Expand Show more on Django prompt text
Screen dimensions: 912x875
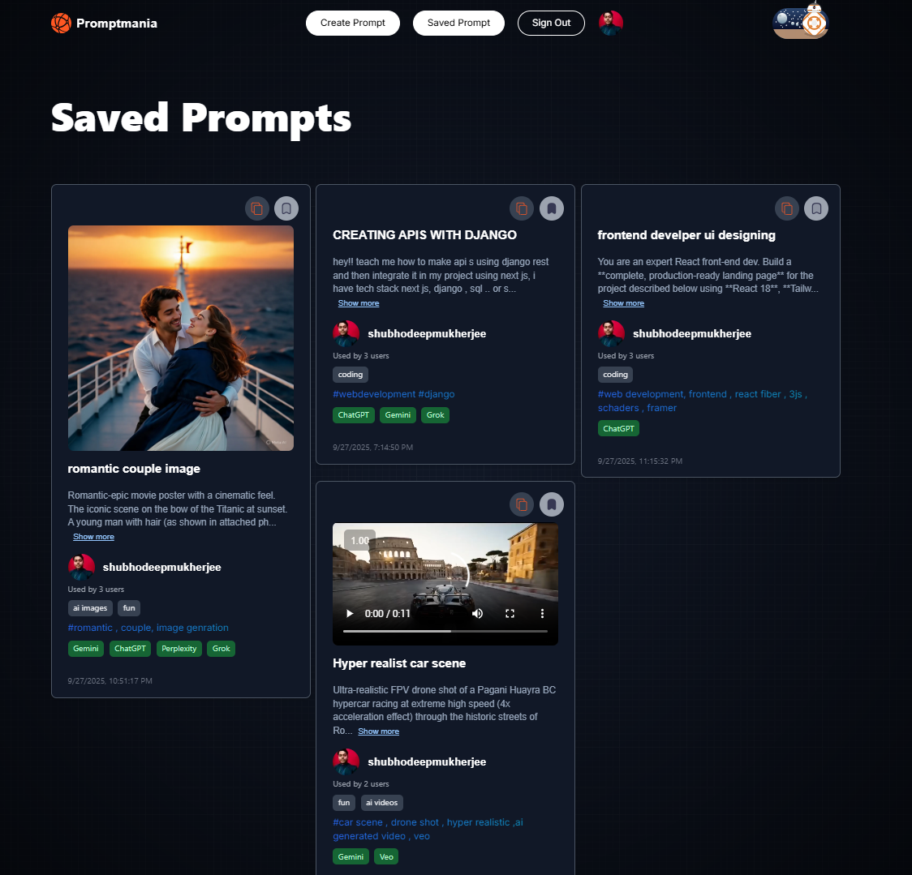359,303
